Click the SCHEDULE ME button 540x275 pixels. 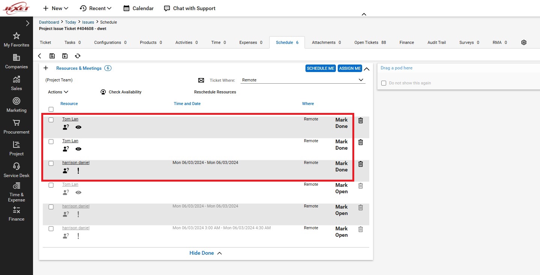320,68
